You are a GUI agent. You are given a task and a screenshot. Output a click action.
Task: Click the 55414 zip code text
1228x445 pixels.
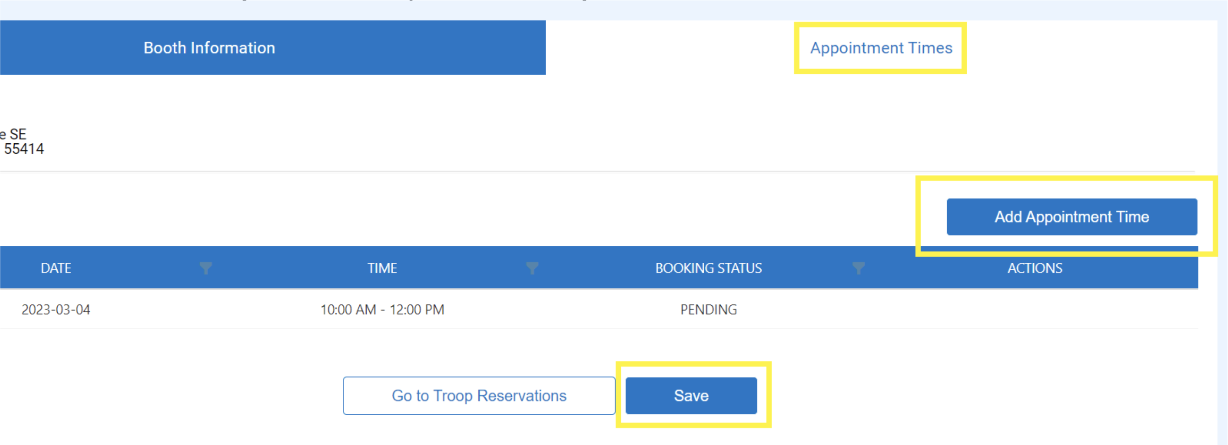point(24,149)
